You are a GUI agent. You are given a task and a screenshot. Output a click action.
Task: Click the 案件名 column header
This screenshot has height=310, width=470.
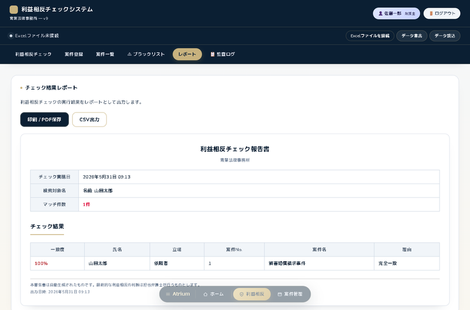pyautogui.click(x=319, y=249)
